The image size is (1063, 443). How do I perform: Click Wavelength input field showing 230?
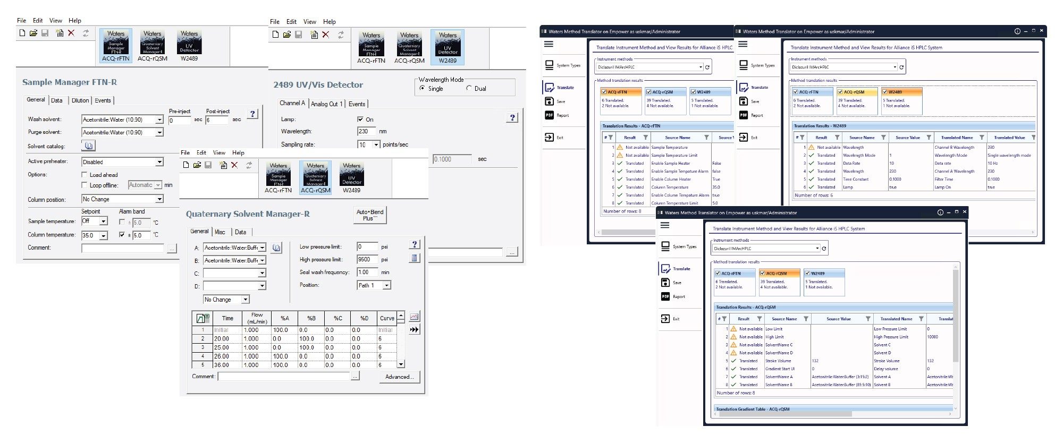pos(366,131)
